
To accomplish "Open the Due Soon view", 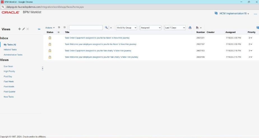I will 8,66.
